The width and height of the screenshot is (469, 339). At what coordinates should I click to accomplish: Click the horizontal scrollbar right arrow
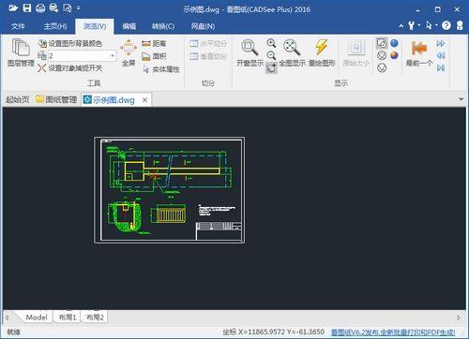(459, 317)
